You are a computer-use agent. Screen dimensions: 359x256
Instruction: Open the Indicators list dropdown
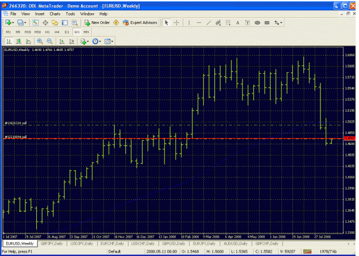pos(84,41)
